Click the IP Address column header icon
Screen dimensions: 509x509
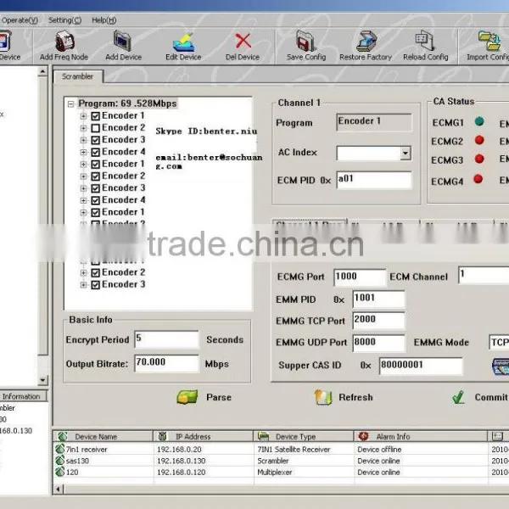tap(162, 436)
